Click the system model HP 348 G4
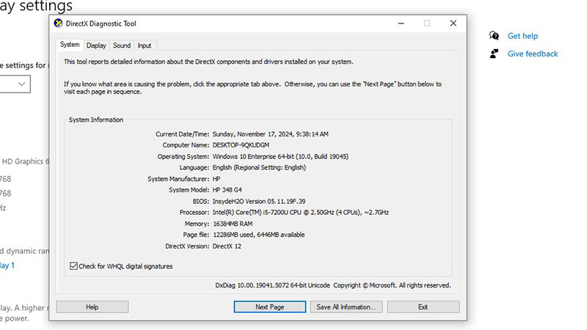This screenshot has height=330, width=587. click(227, 190)
